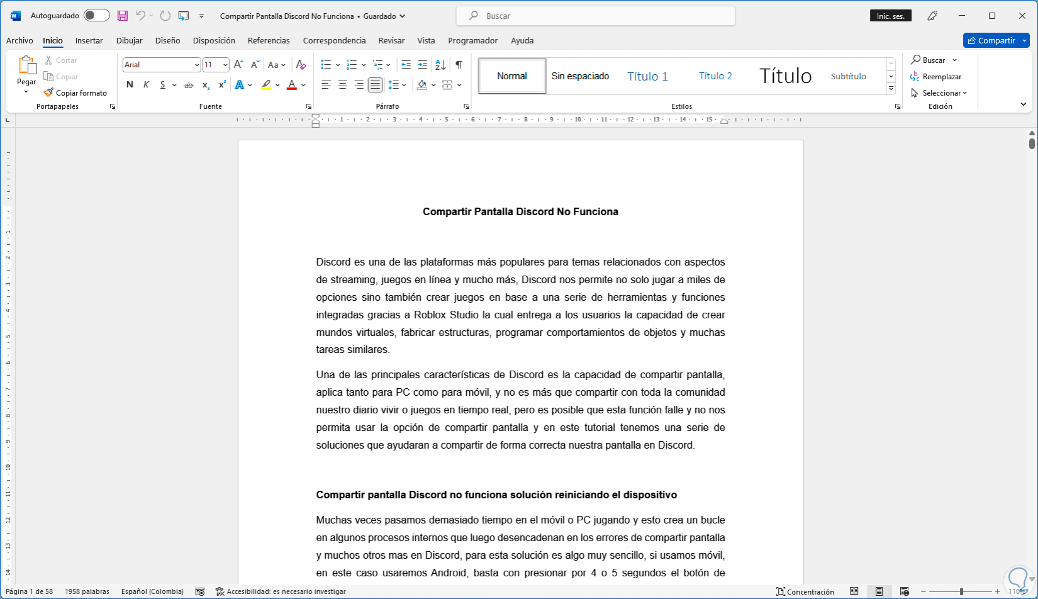The width and height of the screenshot is (1038, 599).
Task: Align the paragraph to the left
Action: point(326,85)
